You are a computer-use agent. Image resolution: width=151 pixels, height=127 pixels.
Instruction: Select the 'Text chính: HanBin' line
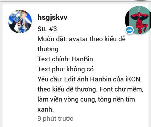[65, 59]
